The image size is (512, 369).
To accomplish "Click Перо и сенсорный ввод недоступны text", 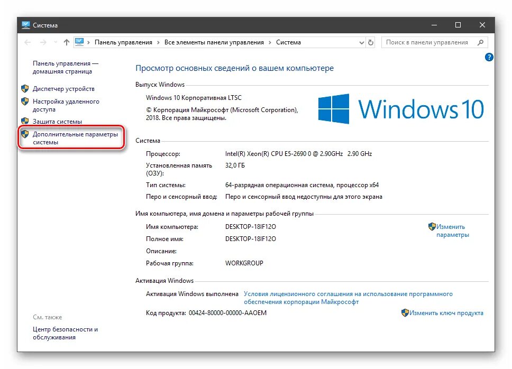I will coord(304,197).
